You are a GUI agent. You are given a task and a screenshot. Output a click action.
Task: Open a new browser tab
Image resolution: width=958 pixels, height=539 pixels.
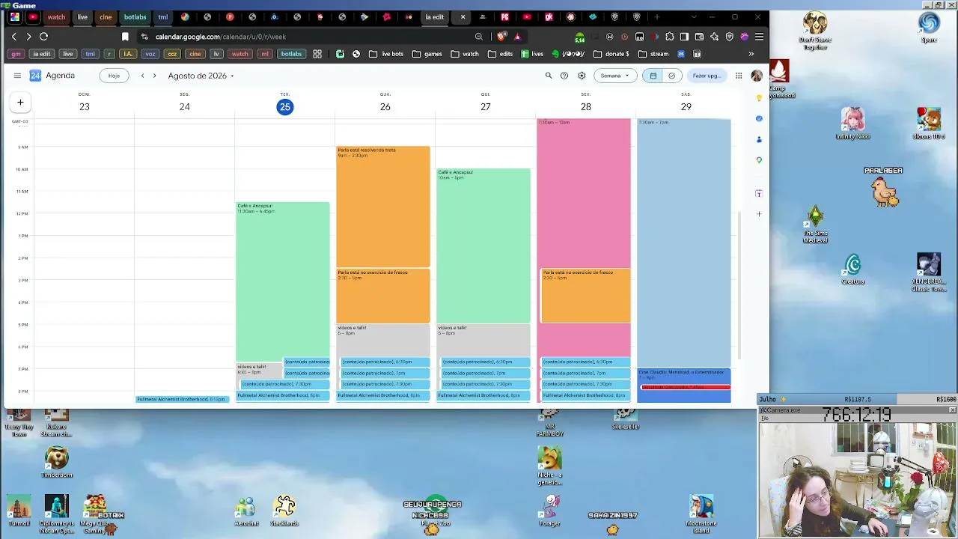[657, 17]
